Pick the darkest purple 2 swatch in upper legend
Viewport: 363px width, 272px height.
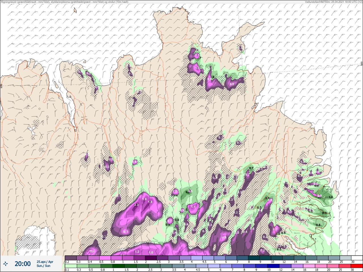(151, 258)
